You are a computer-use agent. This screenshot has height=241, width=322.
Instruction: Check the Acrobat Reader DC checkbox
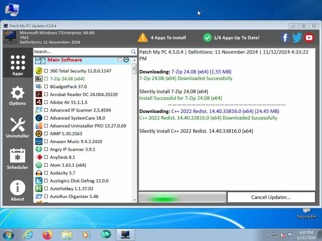point(46,94)
